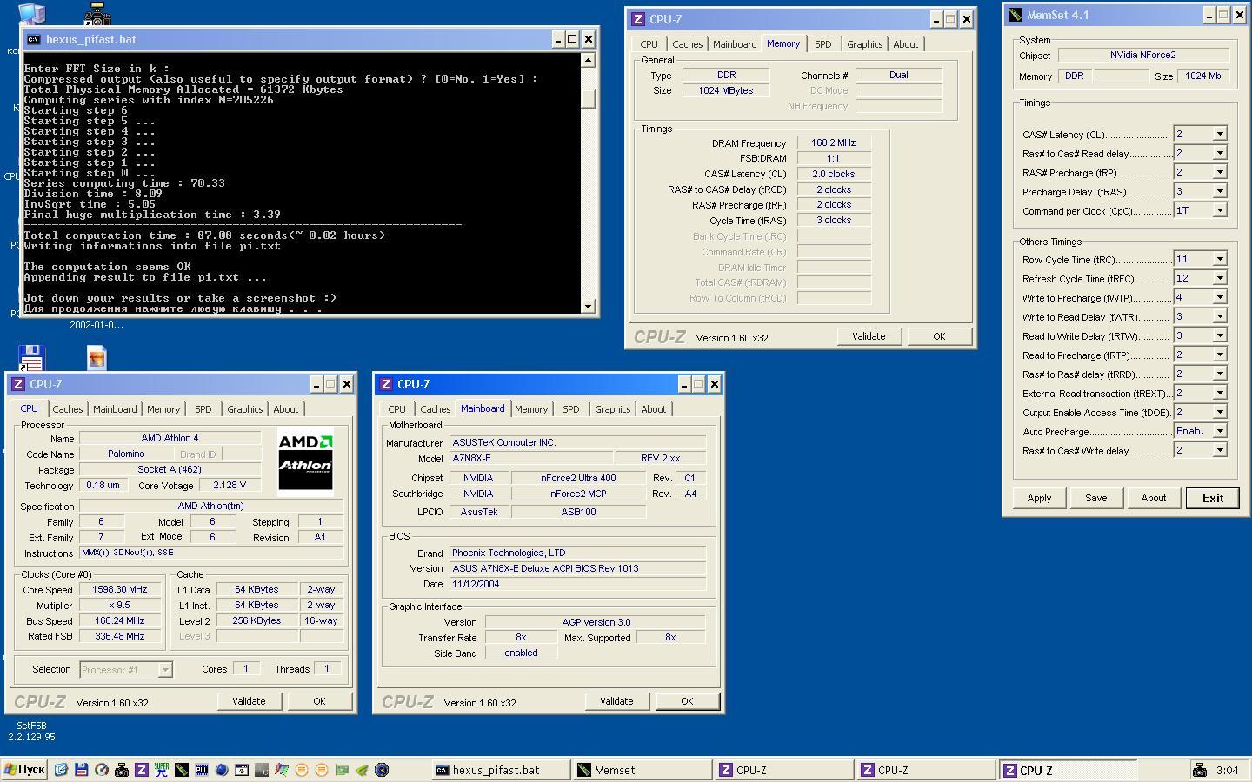The image size is (1252, 782).
Task: Start Super Pi from the quick launch bar
Action: point(162,770)
